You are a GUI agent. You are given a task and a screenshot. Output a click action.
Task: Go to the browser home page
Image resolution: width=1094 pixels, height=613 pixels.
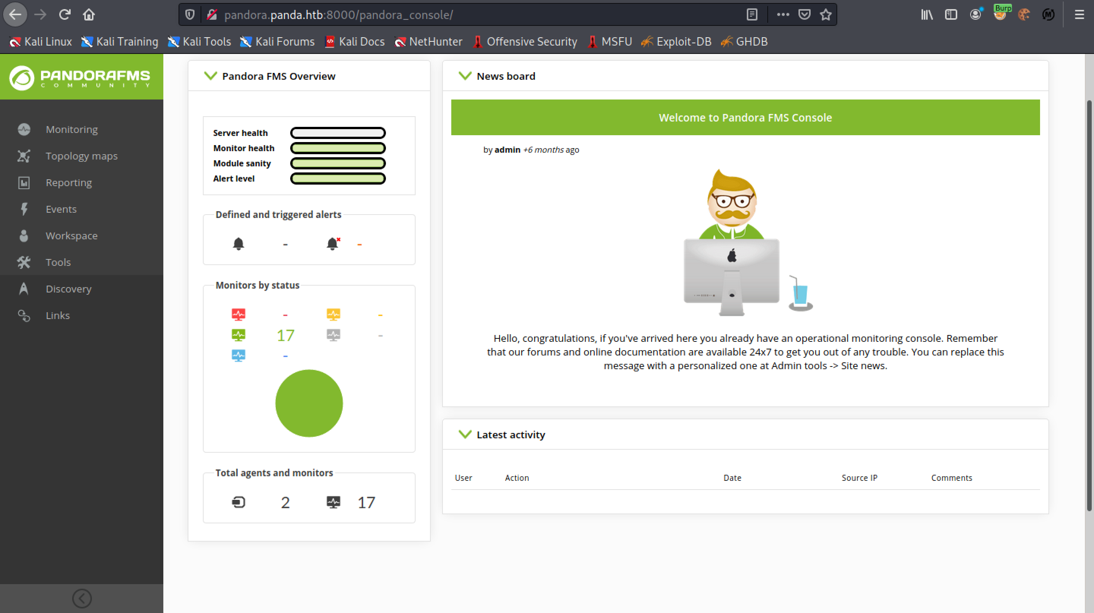point(89,15)
